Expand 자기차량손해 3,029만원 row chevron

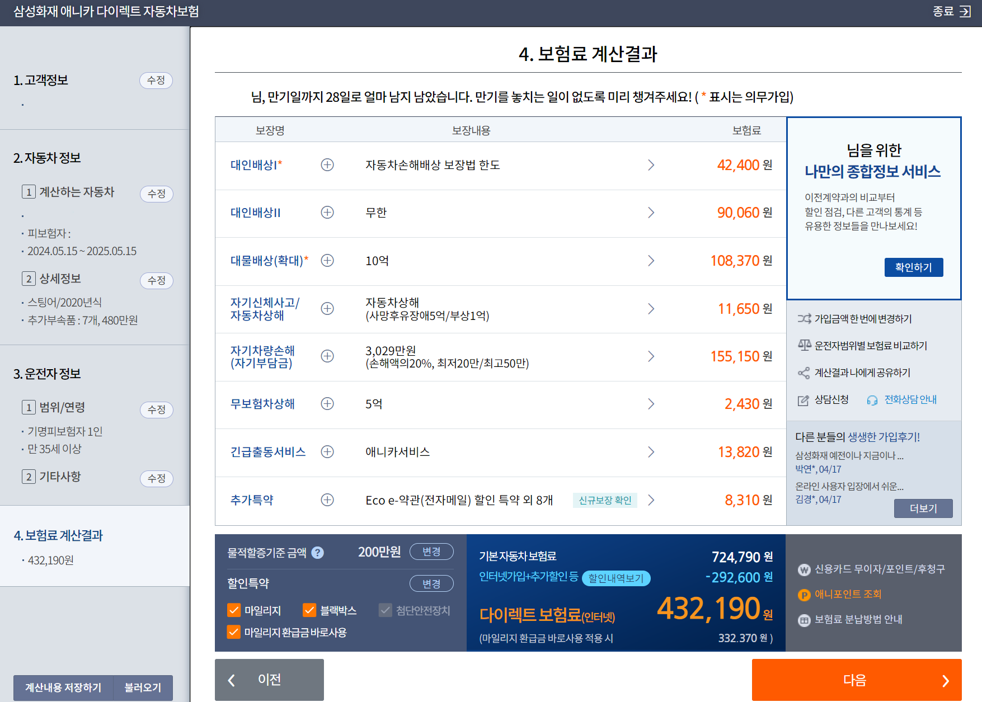click(651, 356)
